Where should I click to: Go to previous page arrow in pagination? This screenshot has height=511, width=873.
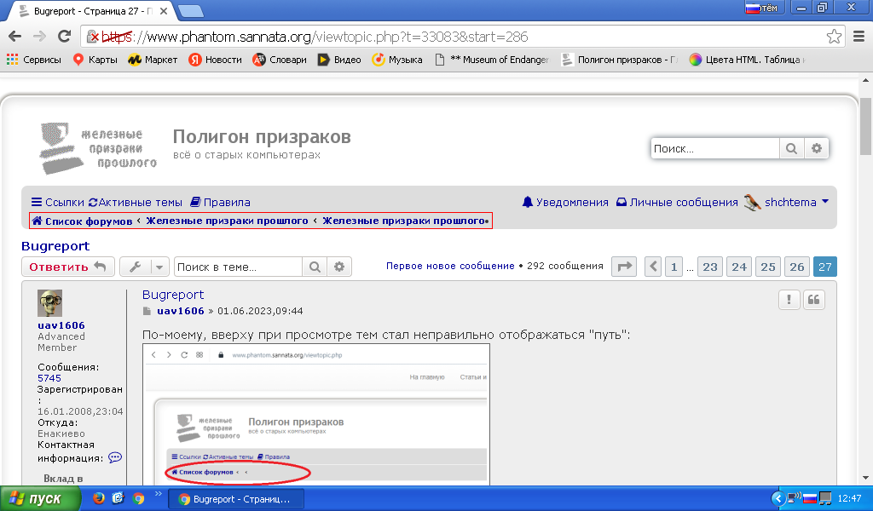click(653, 267)
